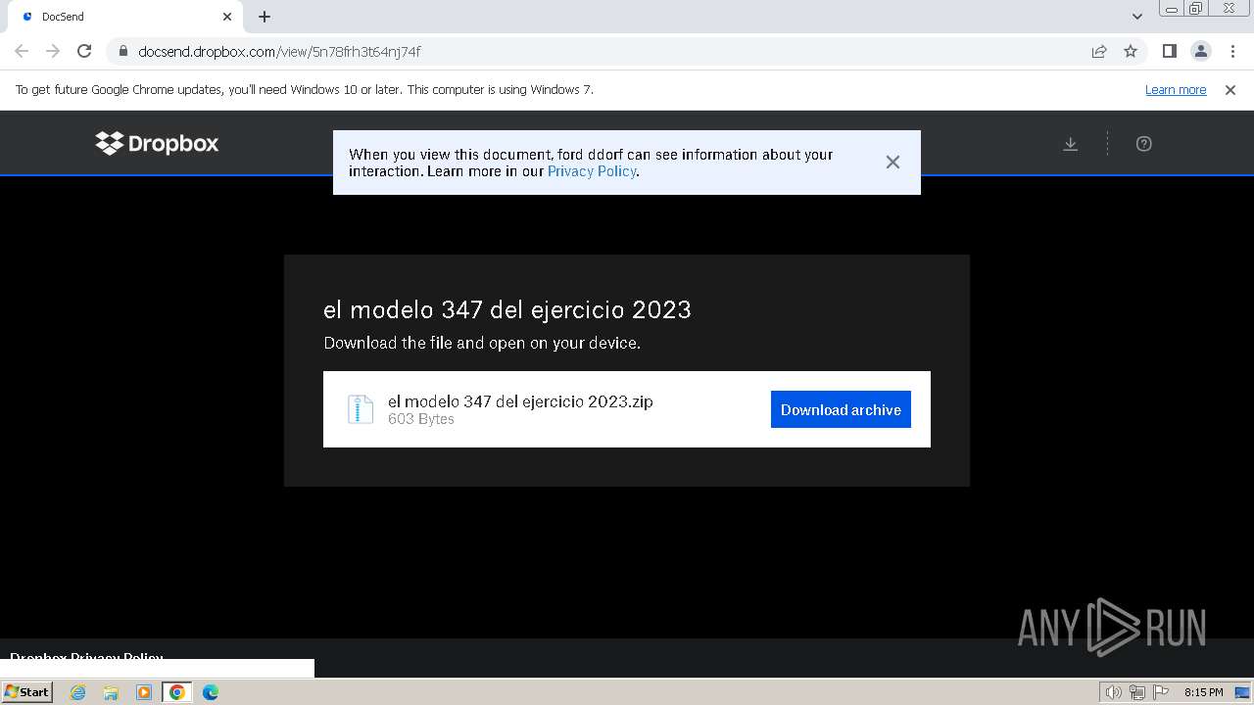
Task: Click the zip file icon
Action: pyautogui.click(x=361, y=409)
